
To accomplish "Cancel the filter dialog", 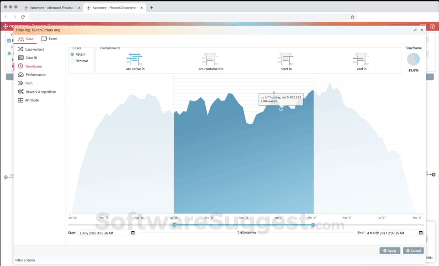I will (413, 250).
